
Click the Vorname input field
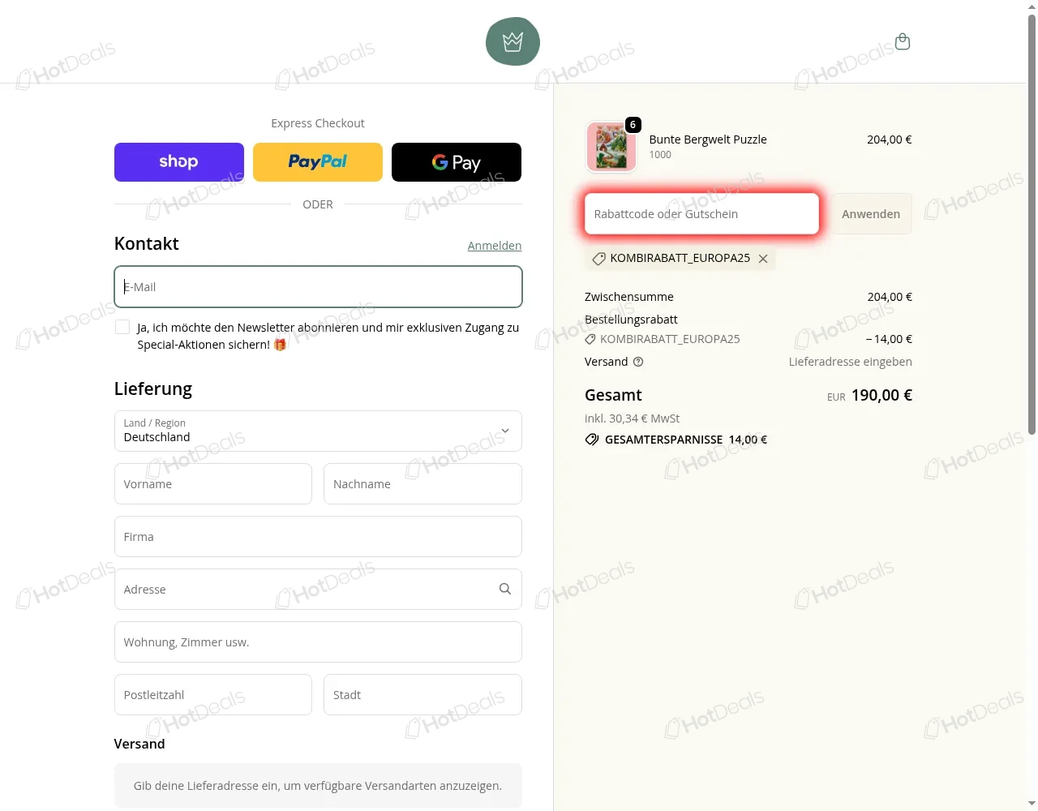click(x=213, y=484)
